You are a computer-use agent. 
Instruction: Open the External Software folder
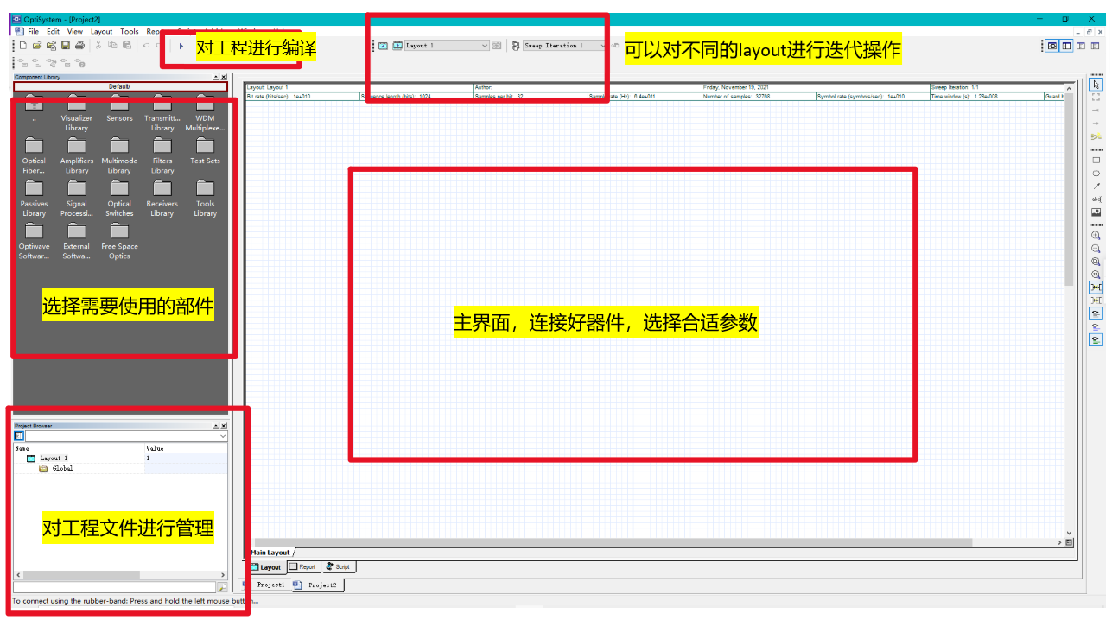77,241
